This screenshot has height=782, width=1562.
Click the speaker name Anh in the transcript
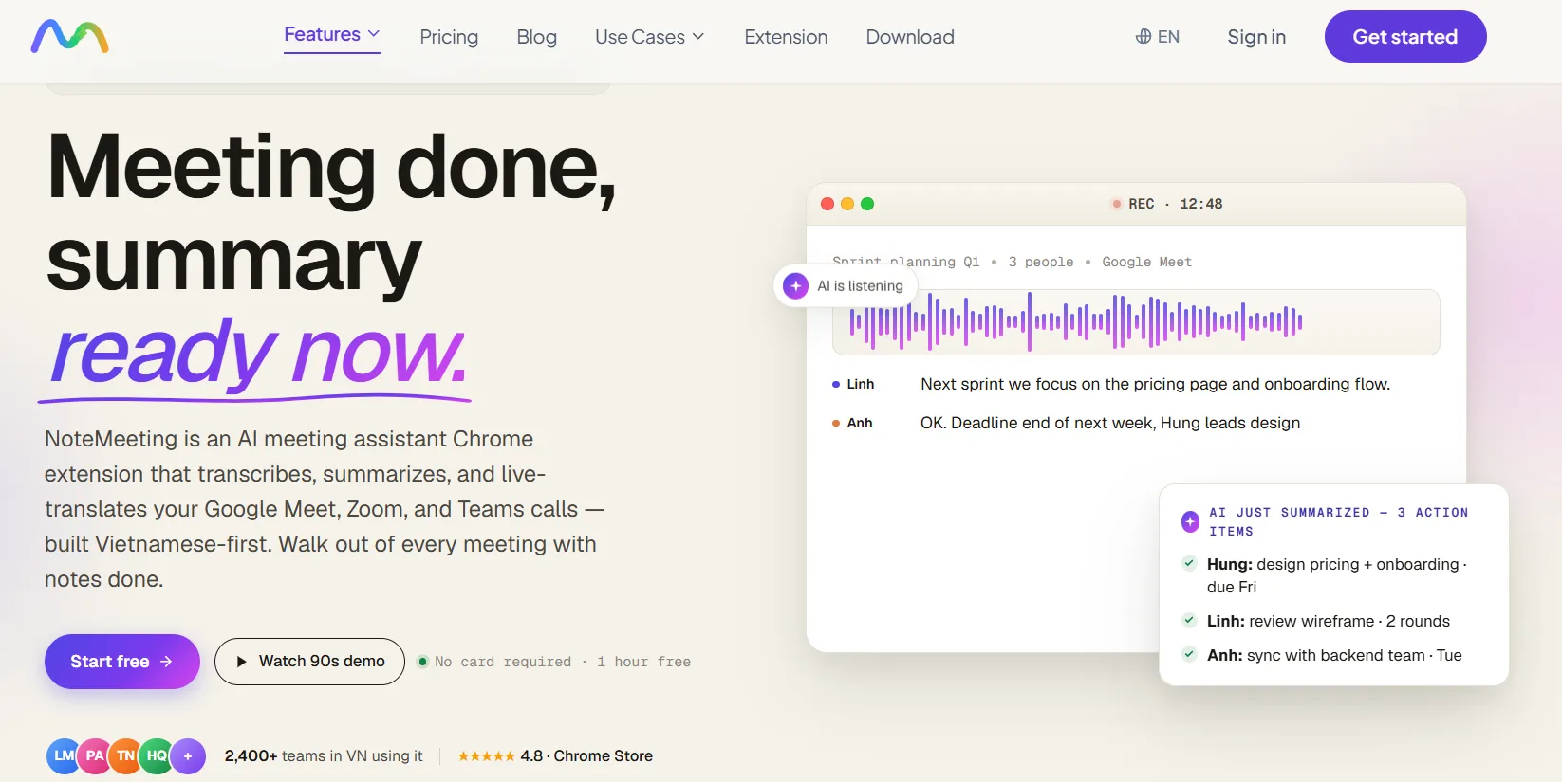pos(860,423)
